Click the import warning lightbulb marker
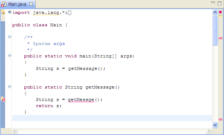This screenshot has width=224, height=135. (3, 12)
